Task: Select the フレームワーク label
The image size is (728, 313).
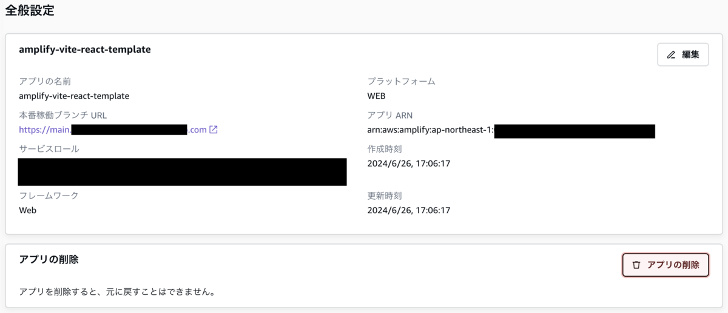Action: click(49, 196)
